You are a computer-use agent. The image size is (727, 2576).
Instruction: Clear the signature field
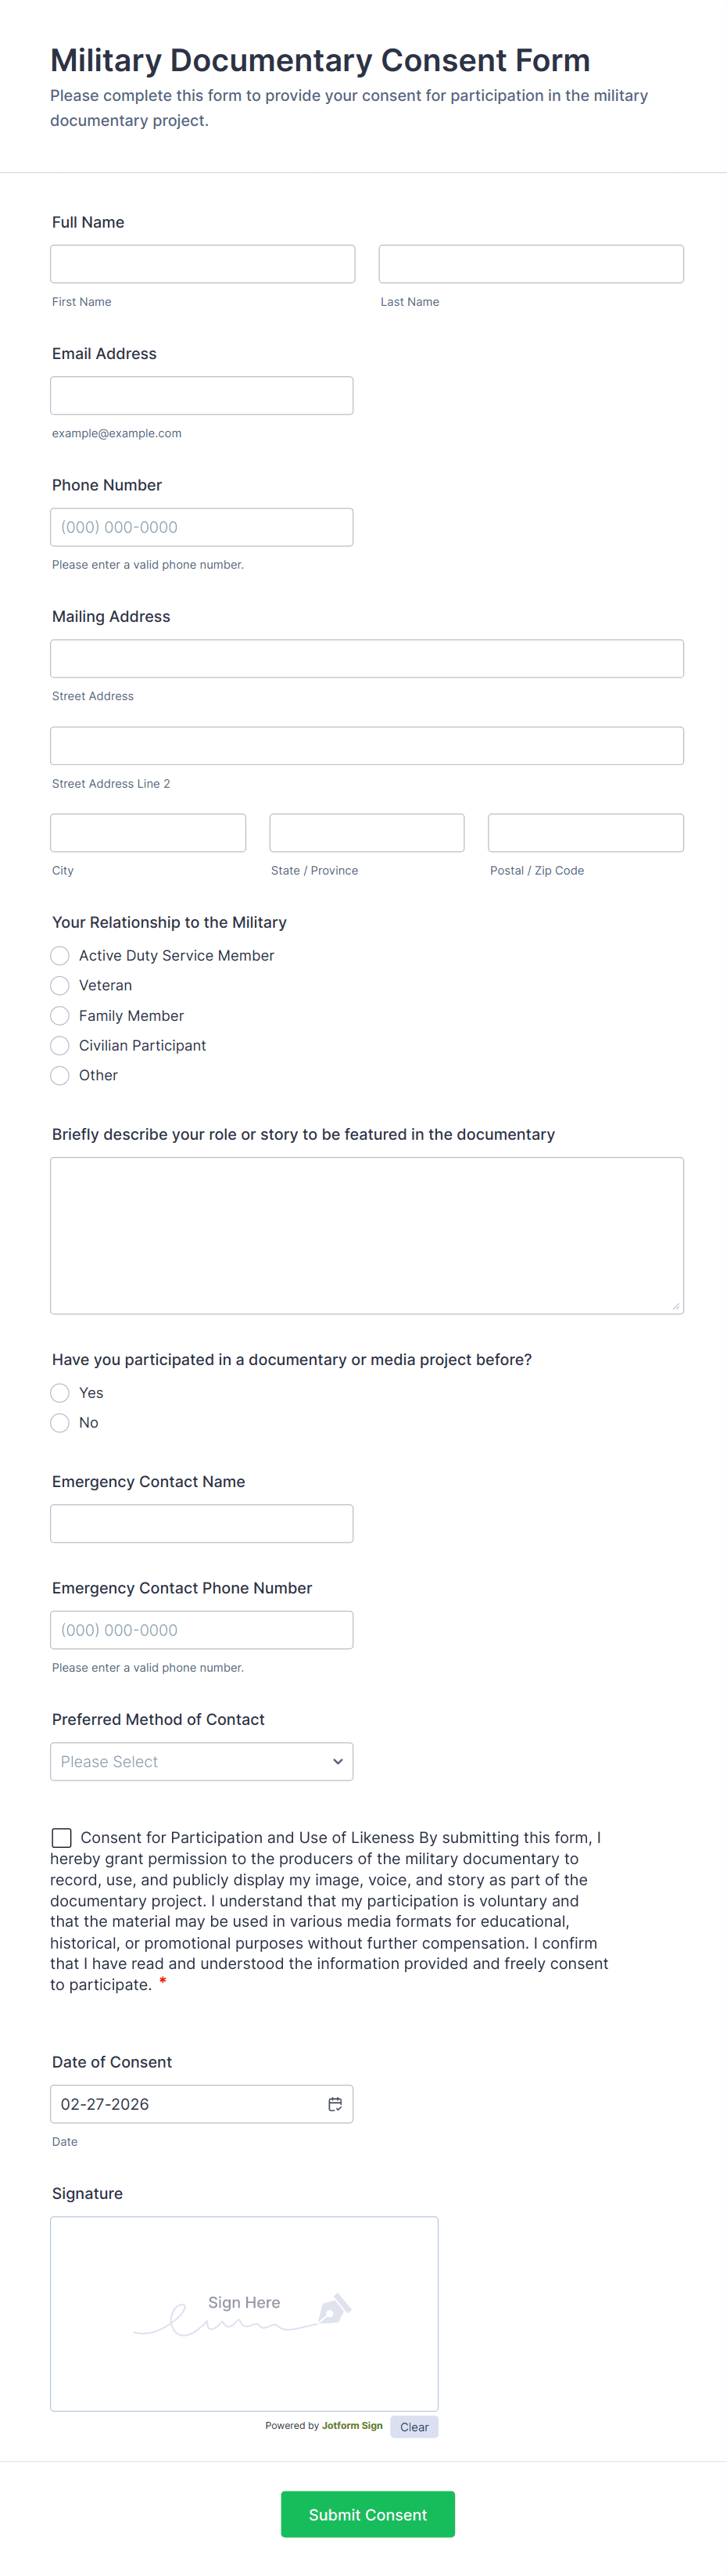[x=414, y=2427]
